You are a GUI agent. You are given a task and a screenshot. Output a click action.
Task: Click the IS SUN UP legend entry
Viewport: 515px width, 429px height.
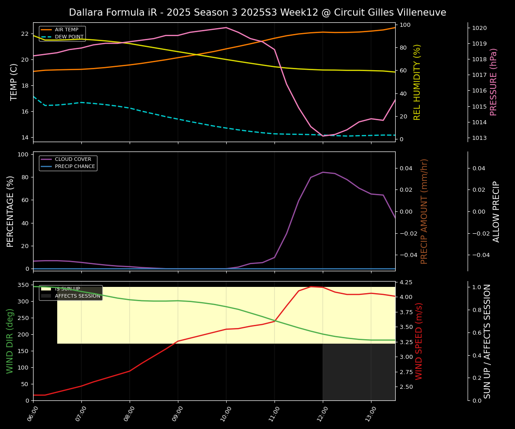(61, 289)
